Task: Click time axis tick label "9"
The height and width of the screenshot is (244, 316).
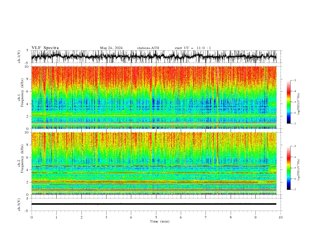Action: 255,217
